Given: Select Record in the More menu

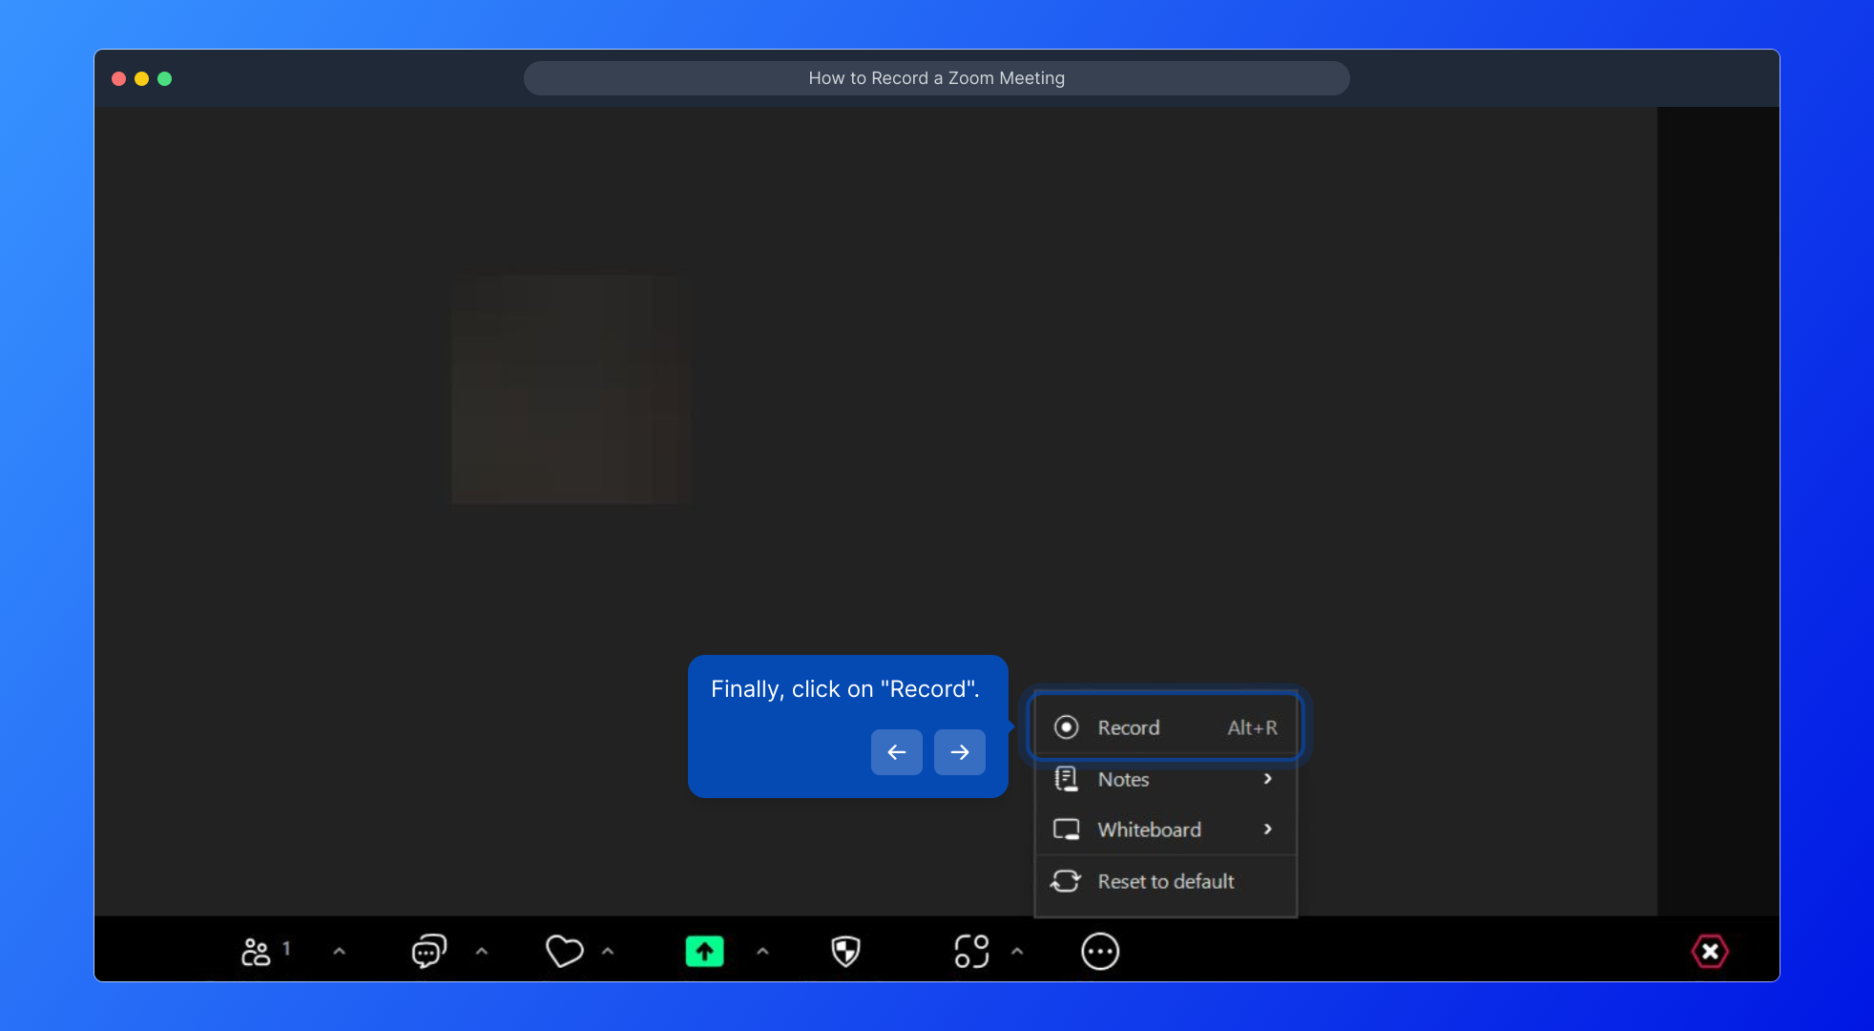Looking at the screenshot, I should pyautogui.click(x=1164, y=727).
